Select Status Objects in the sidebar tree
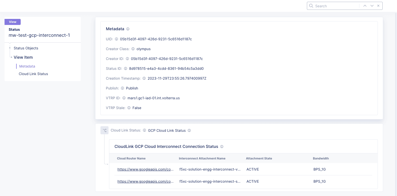This screenshot has height=196, width=397. [26, 48]
